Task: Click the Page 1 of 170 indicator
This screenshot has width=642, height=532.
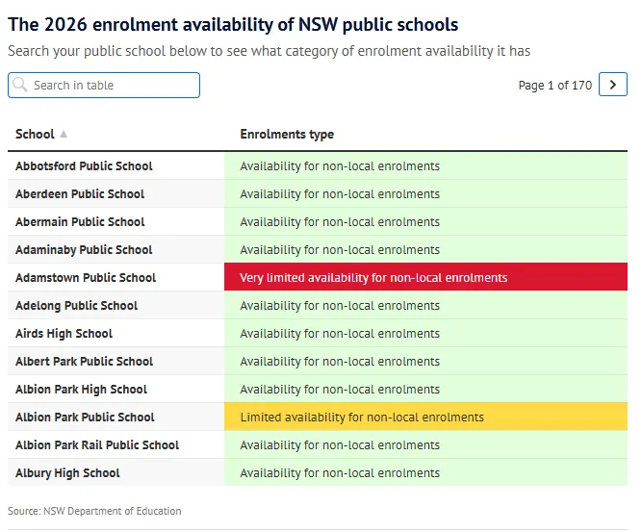Action: point(554,86)
